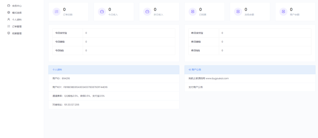The width and height of the screenshot is (318, 138).
Task: Click the 结算管理 shield icon
Action: point(8,33)
